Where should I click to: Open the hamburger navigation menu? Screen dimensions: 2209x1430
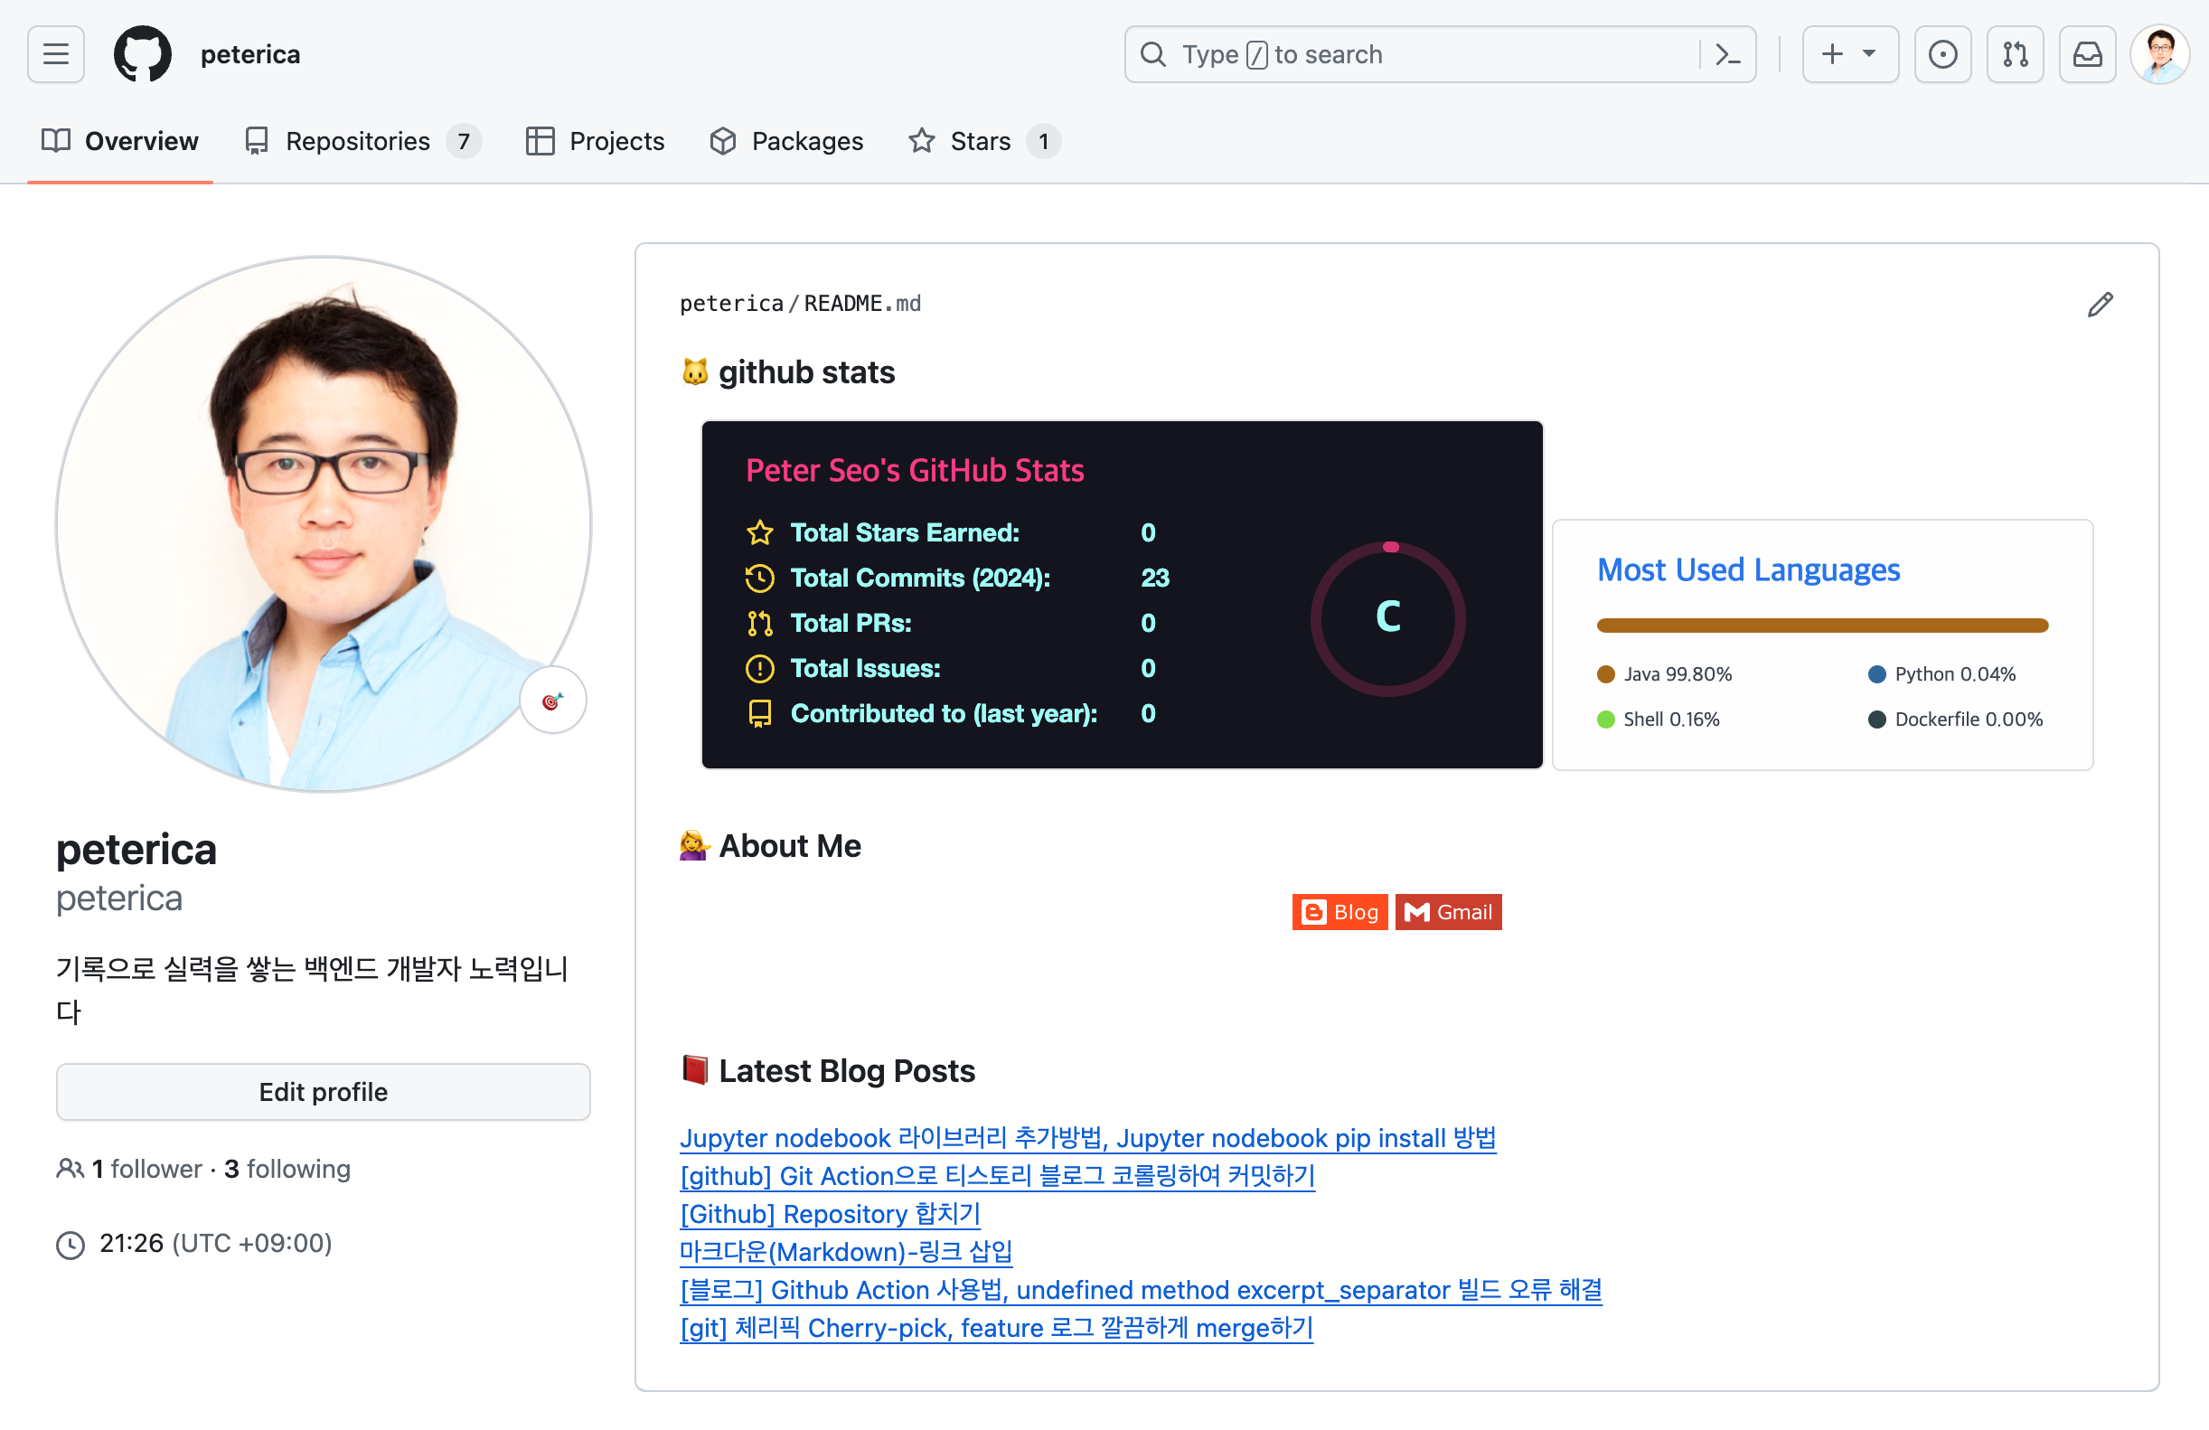pos(56,55)
